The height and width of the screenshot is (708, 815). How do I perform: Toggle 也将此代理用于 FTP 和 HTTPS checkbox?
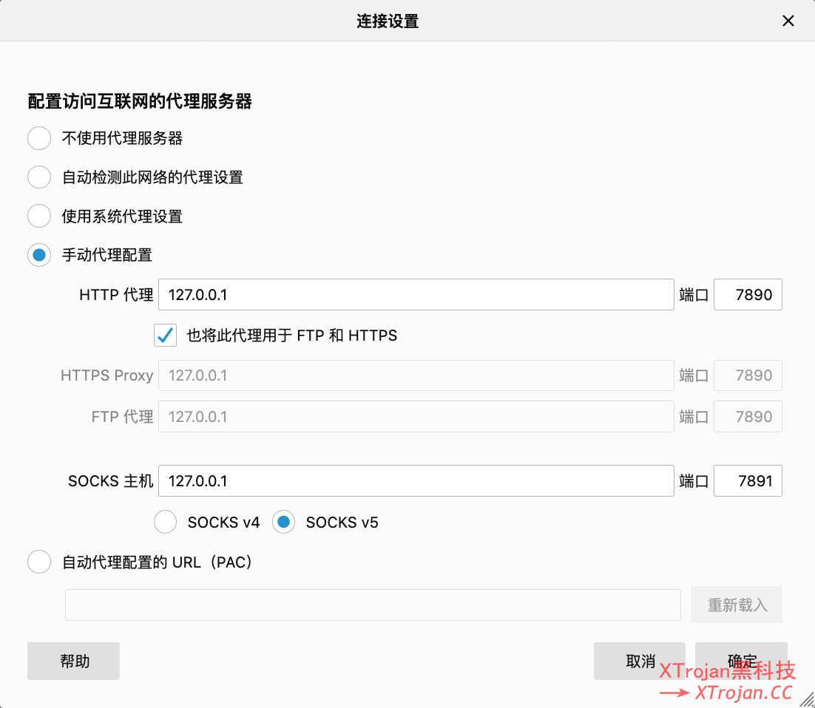click(165, 335)
